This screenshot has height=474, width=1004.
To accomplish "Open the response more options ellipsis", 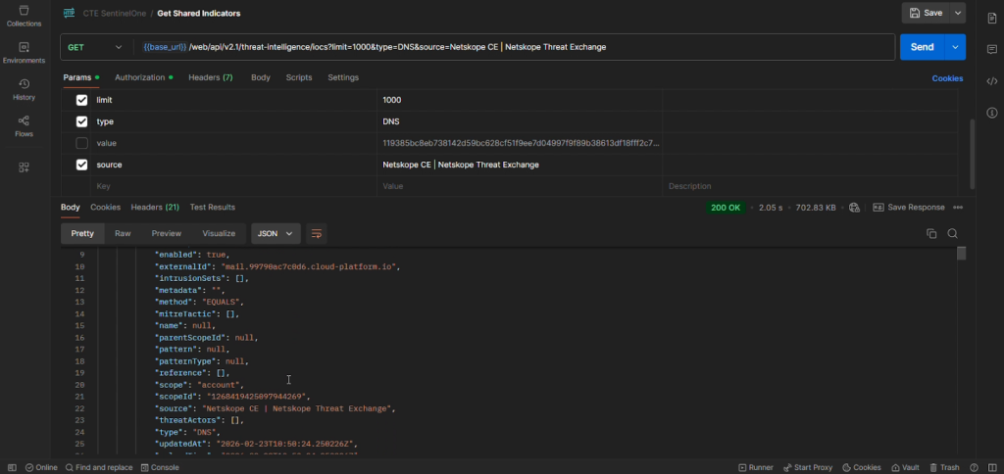I will 958,208.
